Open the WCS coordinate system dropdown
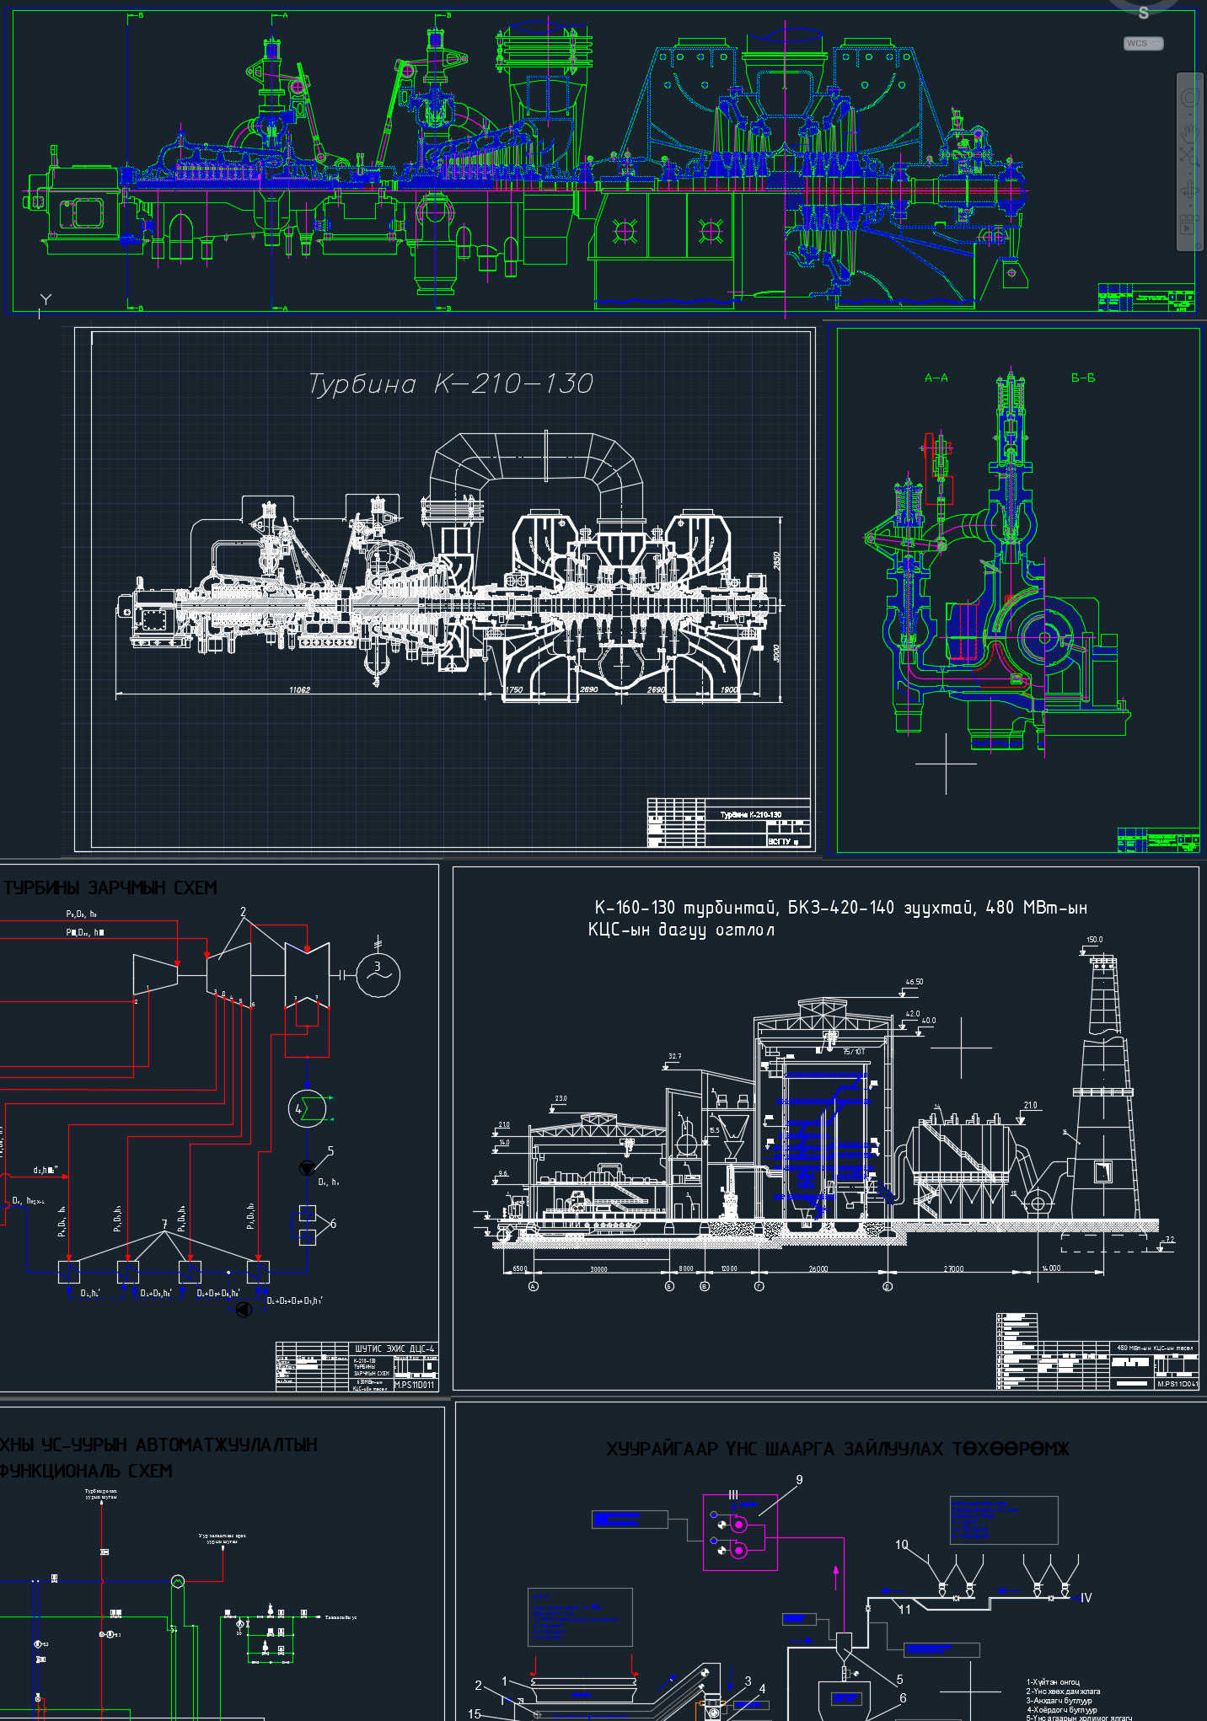 [x=1144, y=43]
